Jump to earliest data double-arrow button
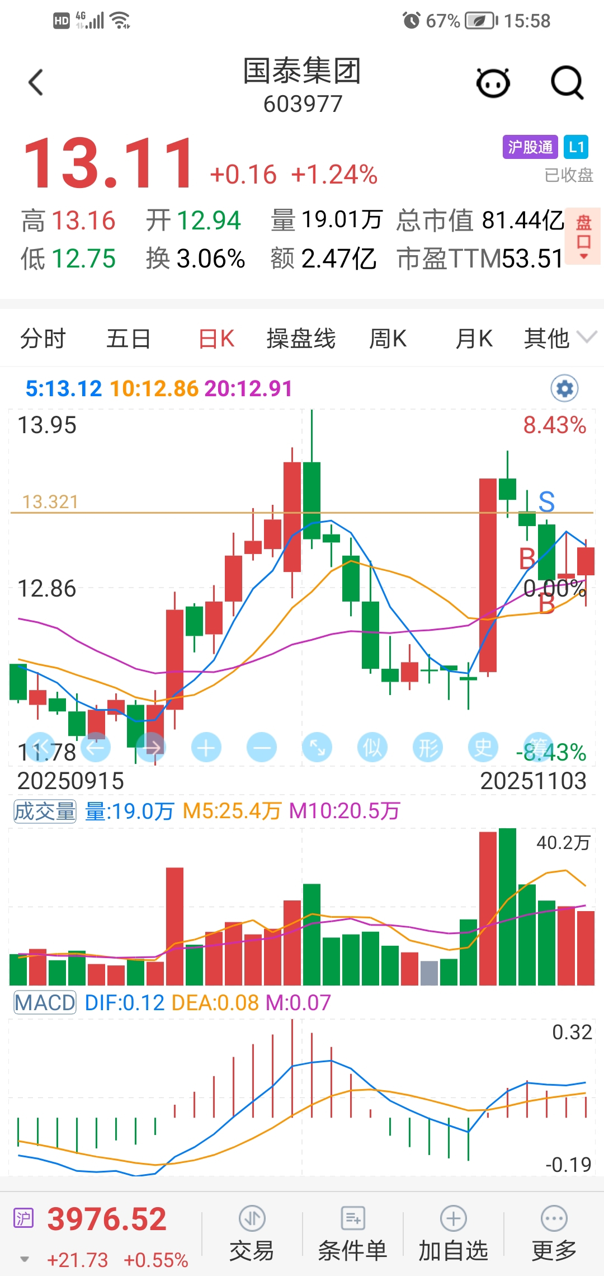 [40, 747]
